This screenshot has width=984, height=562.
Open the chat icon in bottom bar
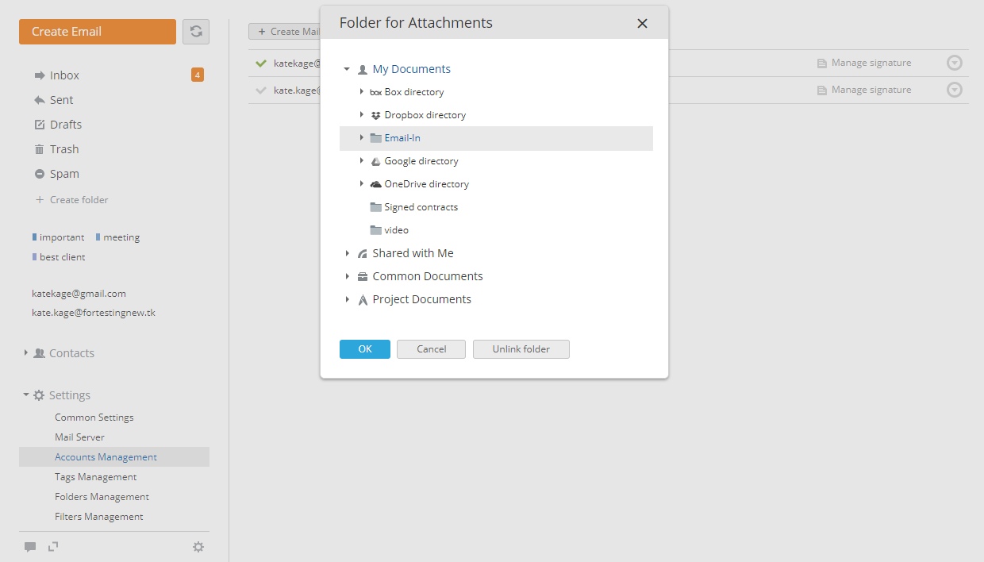pos(30,546)
